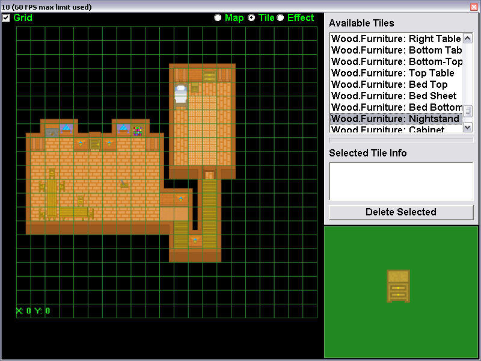Select 'Wood.Furniture: Bed Sheet' list row
This screenshot has height=361, width=481.
tap(396, 96)
